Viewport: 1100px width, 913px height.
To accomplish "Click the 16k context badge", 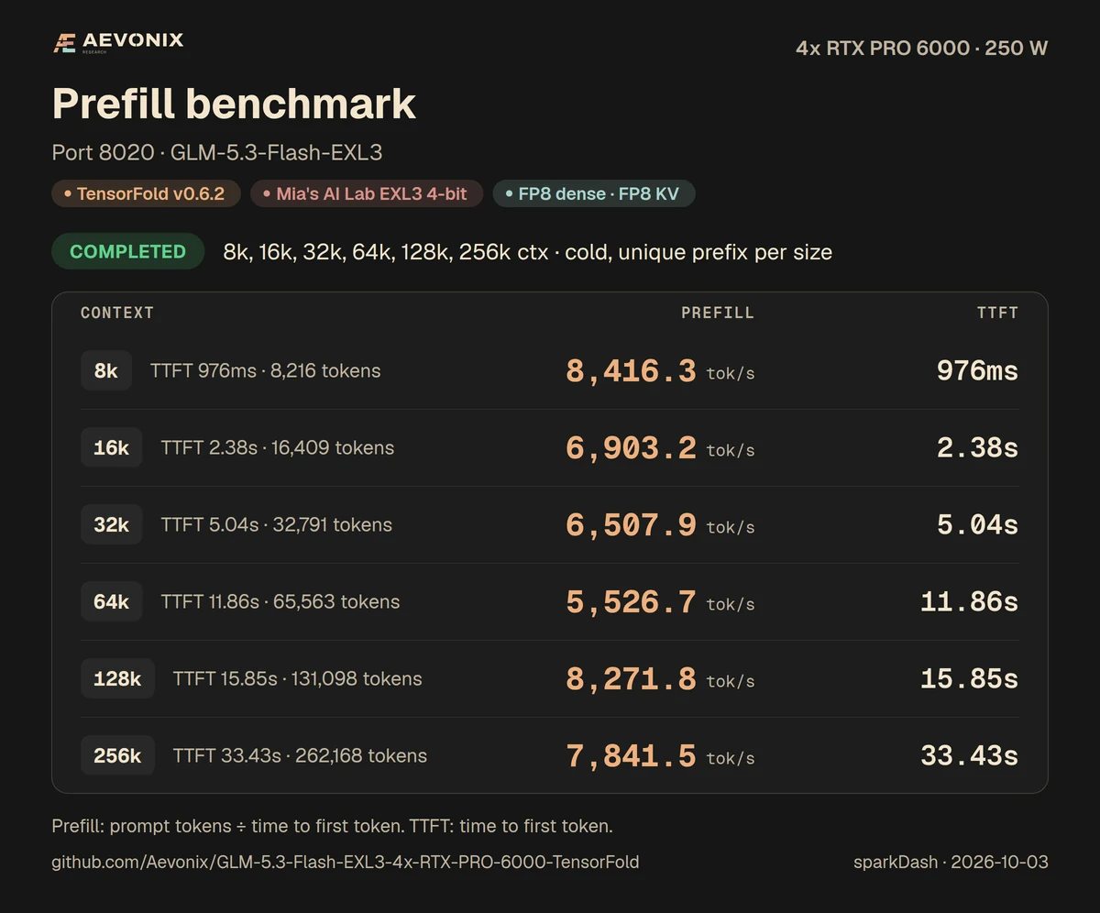I will [112, 448].
